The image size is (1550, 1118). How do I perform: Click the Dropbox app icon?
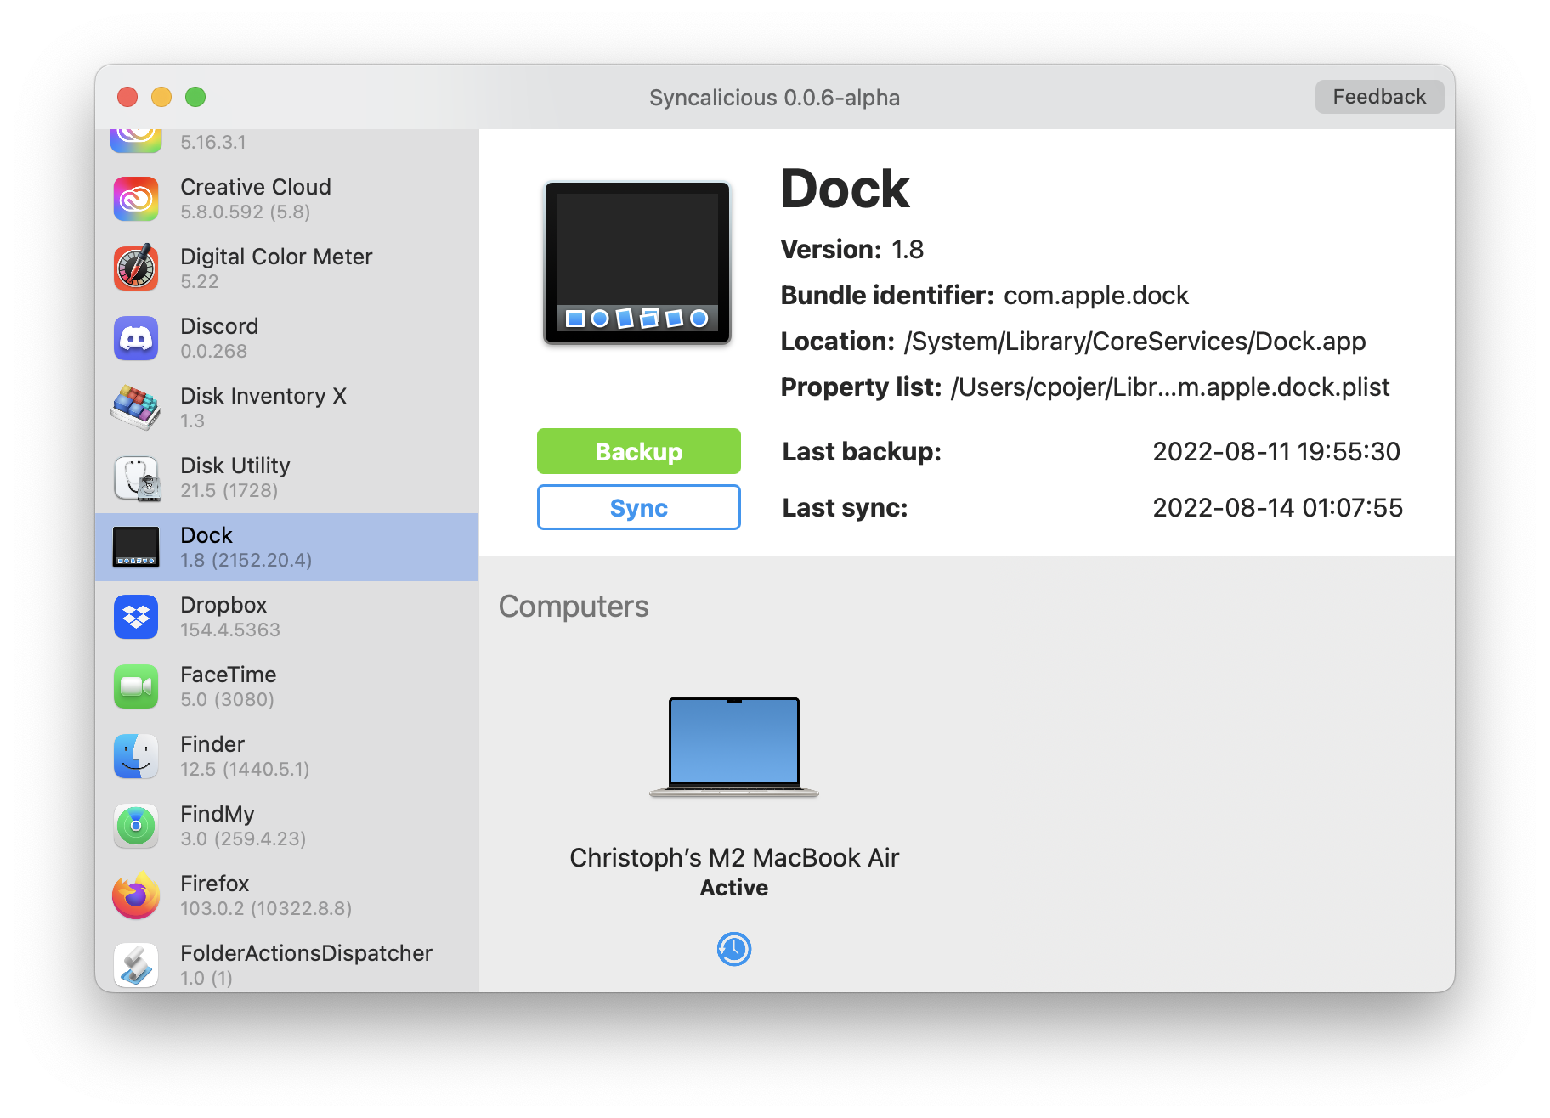(x=136, y=617)
